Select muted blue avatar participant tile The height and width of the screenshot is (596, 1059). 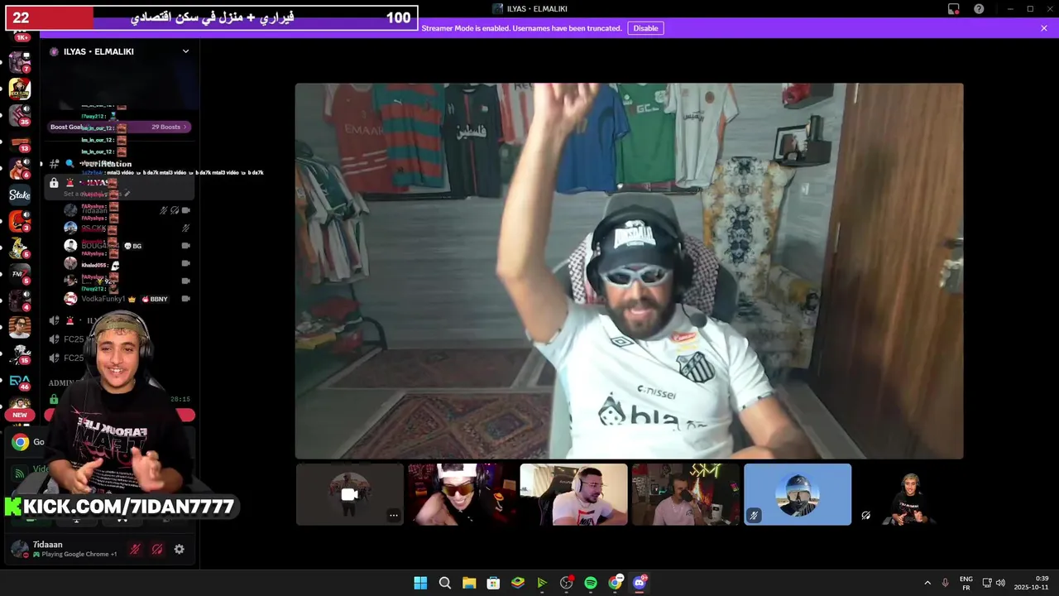(798, 494)
